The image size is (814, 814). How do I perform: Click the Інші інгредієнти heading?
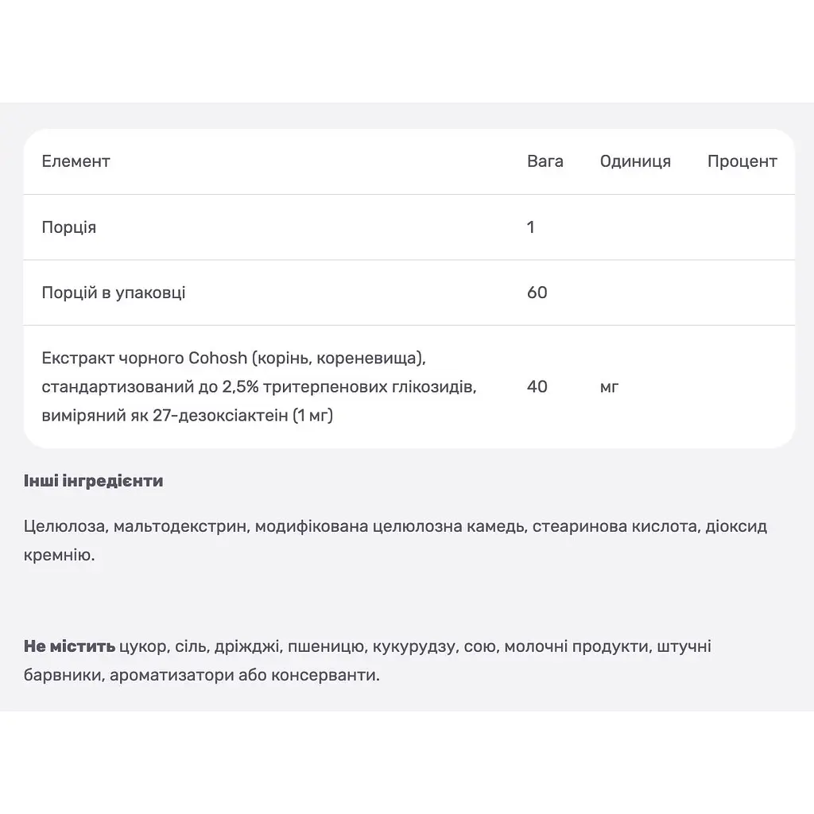94,481
